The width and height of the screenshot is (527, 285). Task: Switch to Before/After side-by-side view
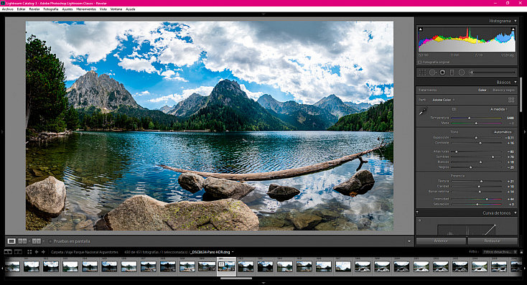point(22,241)
